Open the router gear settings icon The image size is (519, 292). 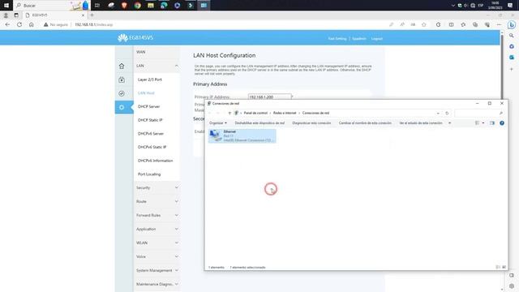click(x=122, y=107)
